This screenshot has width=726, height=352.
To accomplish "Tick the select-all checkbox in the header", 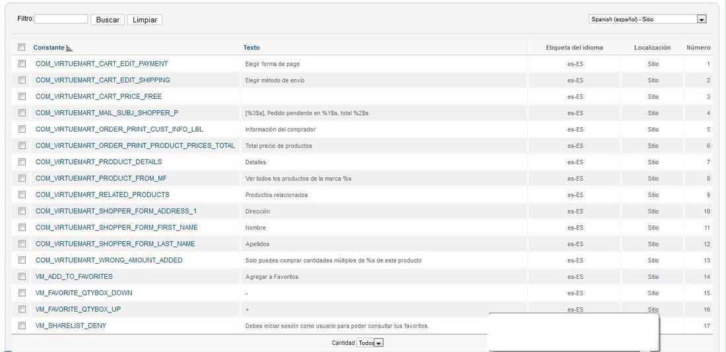I will (x=21, y=47).
